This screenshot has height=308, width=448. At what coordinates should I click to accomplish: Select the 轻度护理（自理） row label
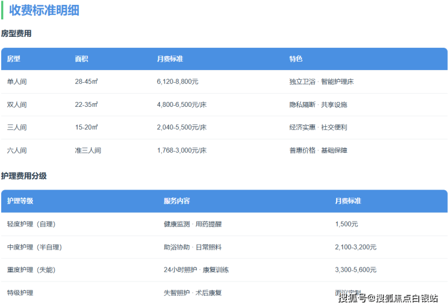31,224
